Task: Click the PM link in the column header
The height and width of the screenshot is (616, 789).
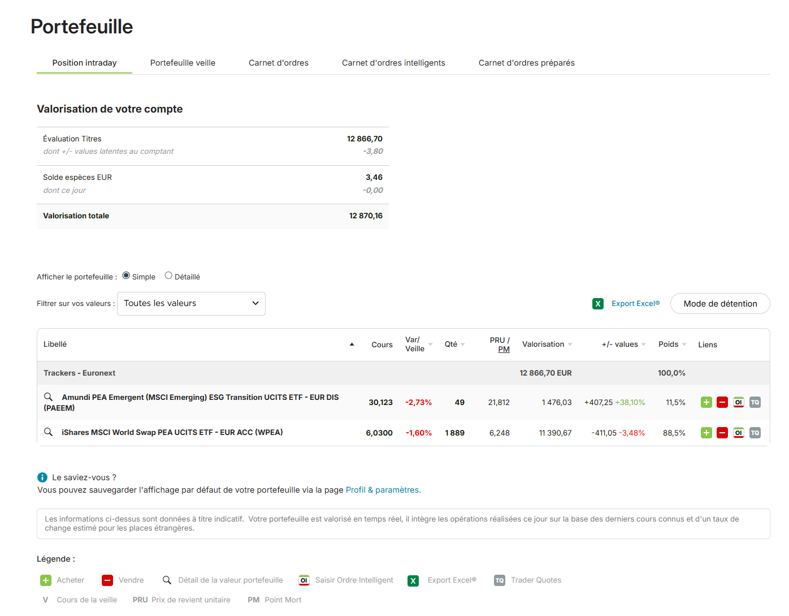Action: 504,350
